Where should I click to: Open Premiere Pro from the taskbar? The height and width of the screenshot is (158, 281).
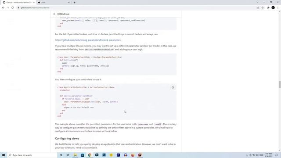click(118, 155)
